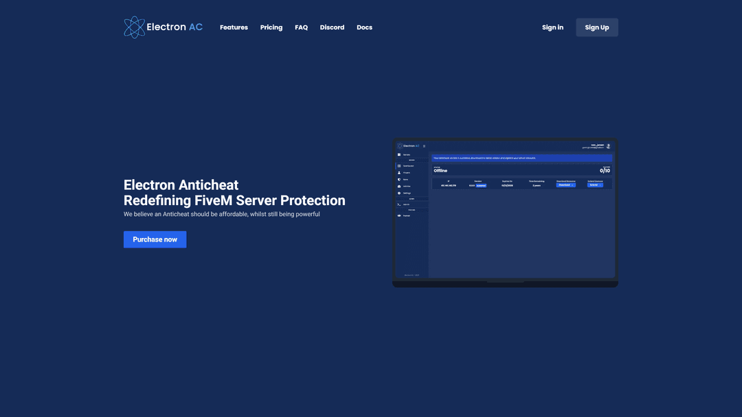Screen dimensions: 742x417
Task: Open the Docs page
Action: [364, 27]
